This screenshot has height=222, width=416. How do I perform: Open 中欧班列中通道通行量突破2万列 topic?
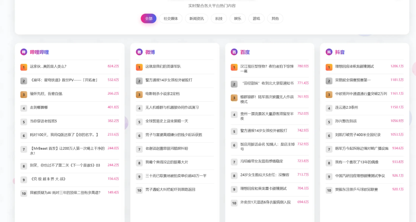click(361, 94)
